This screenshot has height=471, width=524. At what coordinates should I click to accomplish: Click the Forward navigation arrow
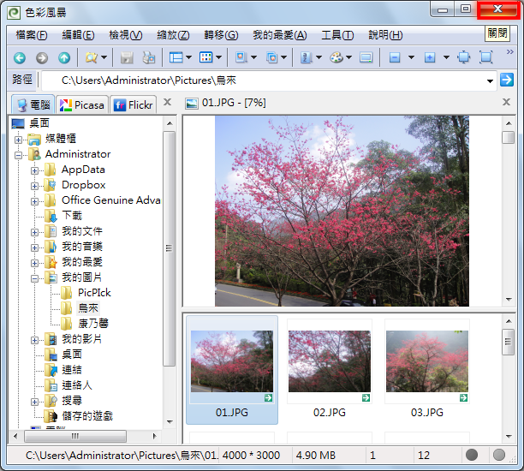42,58
